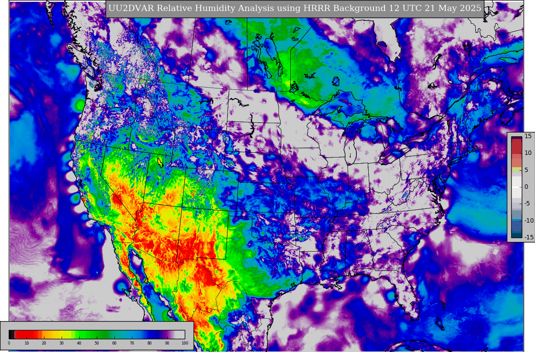Click the UU2DVAR Relative Humidity Analysis title
Viewport: 535px width, 352px height.
tap(295, 8)
